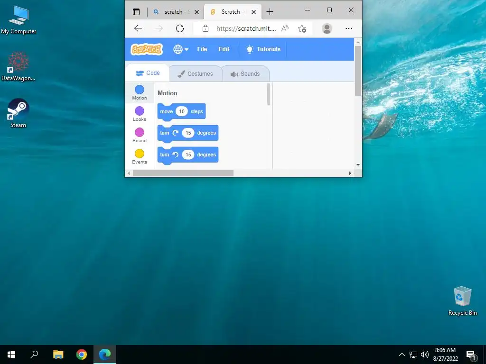Switch to the Sounds tab
This screenshot has width=486, height=364.
click(245, 74)
